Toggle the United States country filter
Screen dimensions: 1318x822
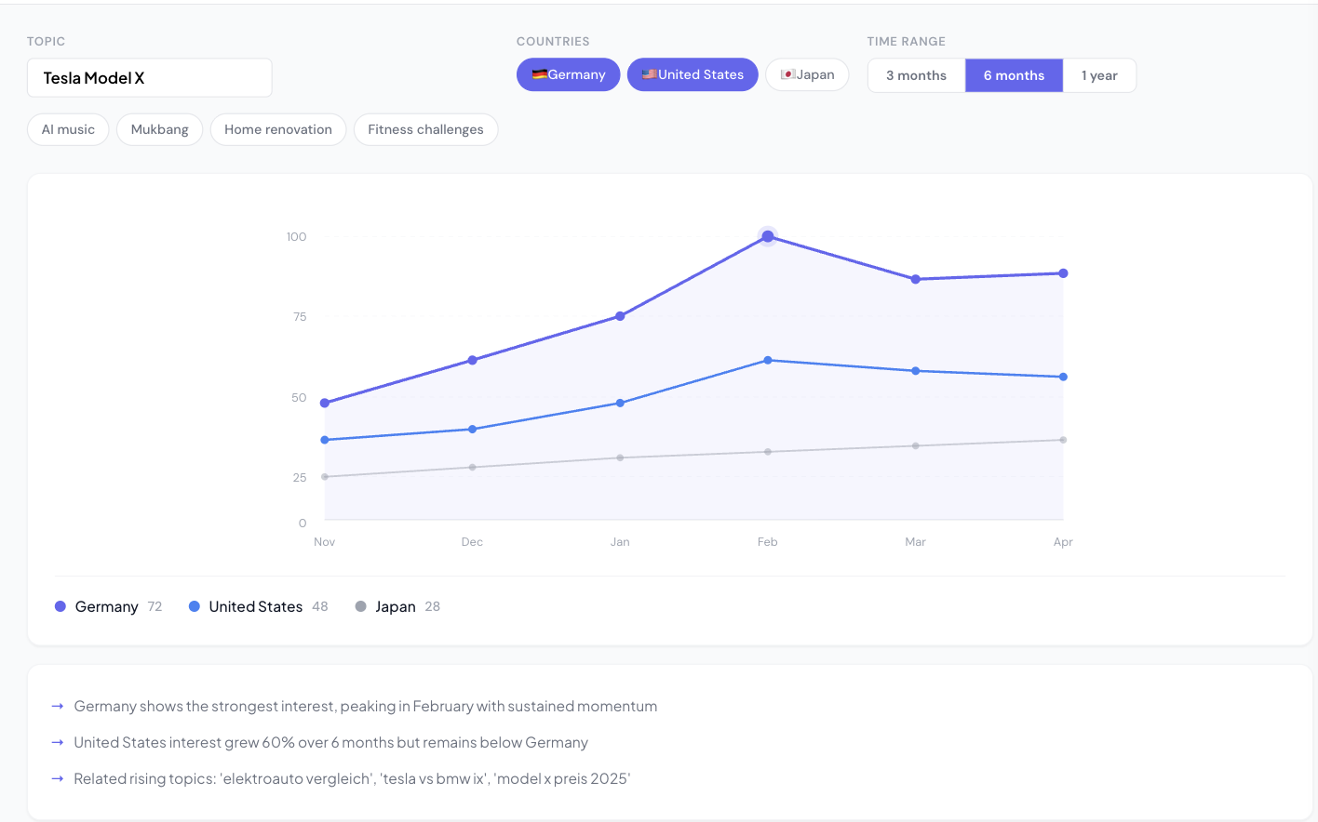(693, 74)
